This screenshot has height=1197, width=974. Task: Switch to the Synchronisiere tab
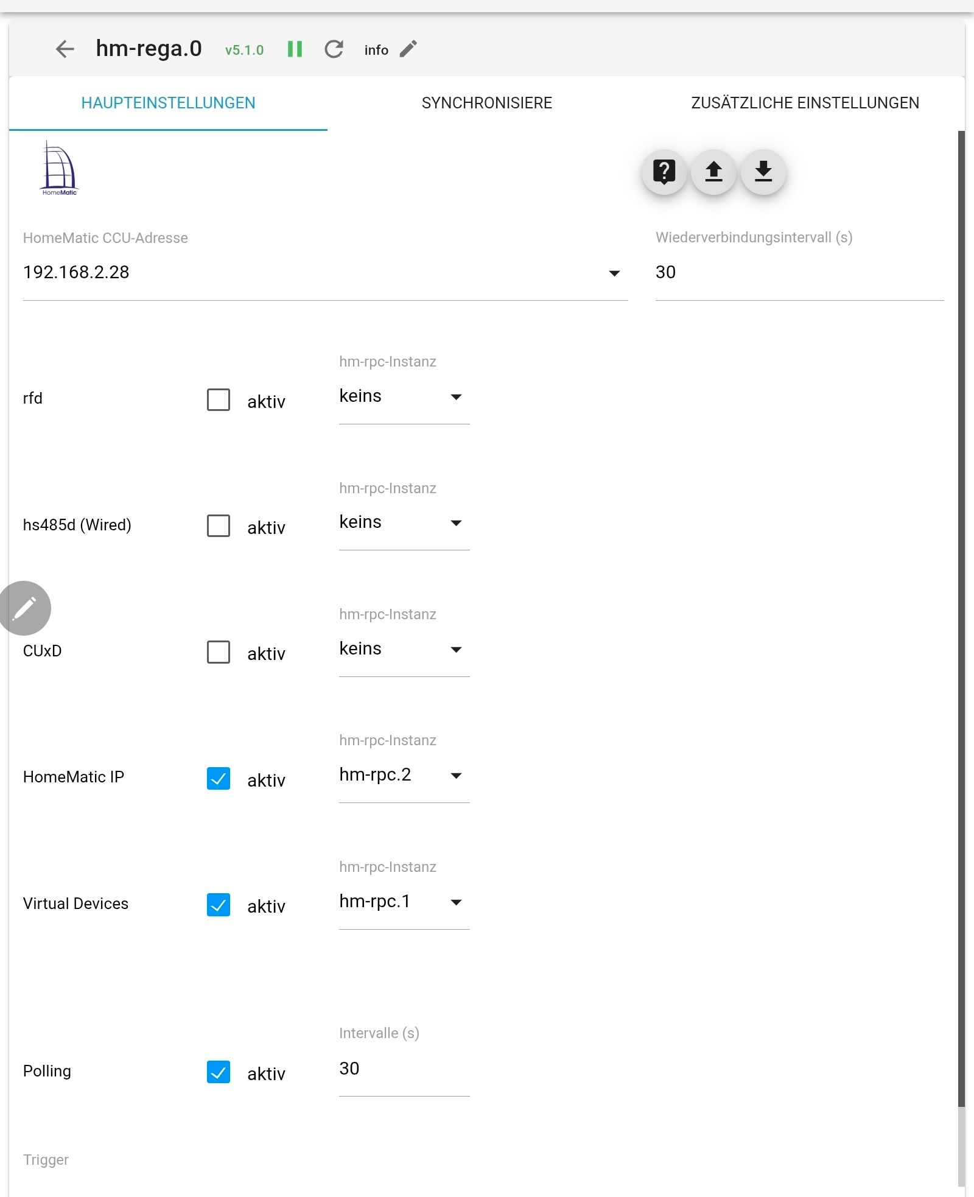pos(486,103)
